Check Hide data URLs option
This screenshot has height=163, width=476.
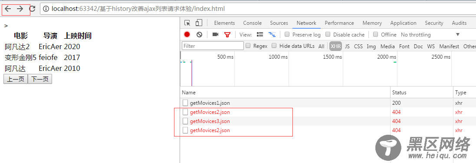coord(274,46)
